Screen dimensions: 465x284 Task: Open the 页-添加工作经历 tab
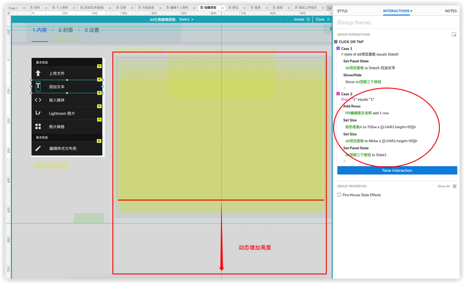pos(306,8)
